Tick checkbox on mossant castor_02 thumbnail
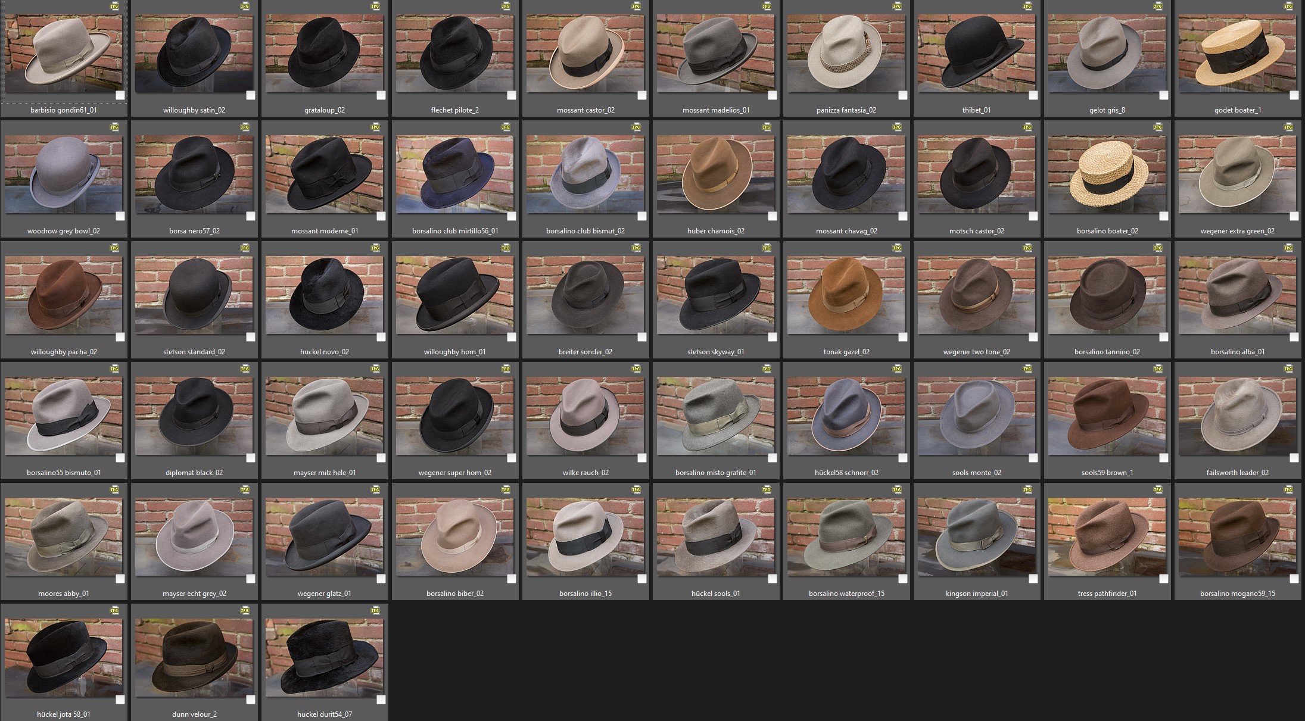The height and width of the screenshot is (721, 1305). click(642, 95)
